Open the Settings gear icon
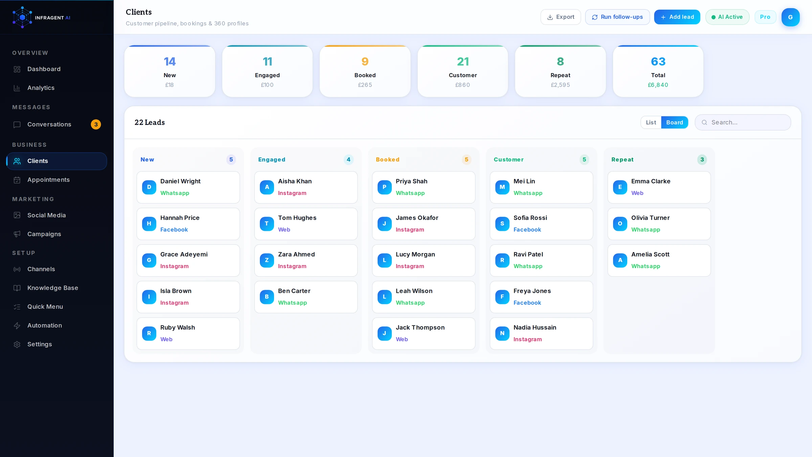This screenshot has width=812, height=457. [x=17, y=345]
